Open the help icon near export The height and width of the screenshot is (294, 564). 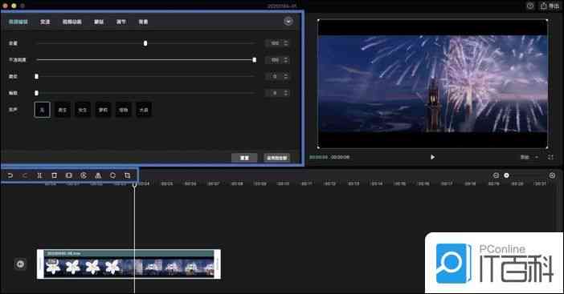tap(530, 6)
